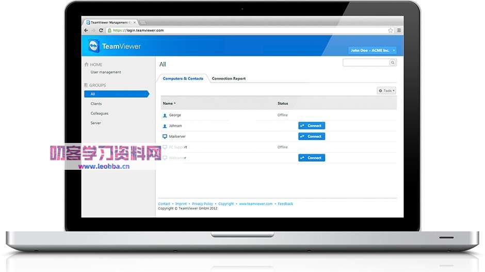Viewport: 485px width, 272px height.
Task: Select the Colleagues group
Action: click(100, 113)
